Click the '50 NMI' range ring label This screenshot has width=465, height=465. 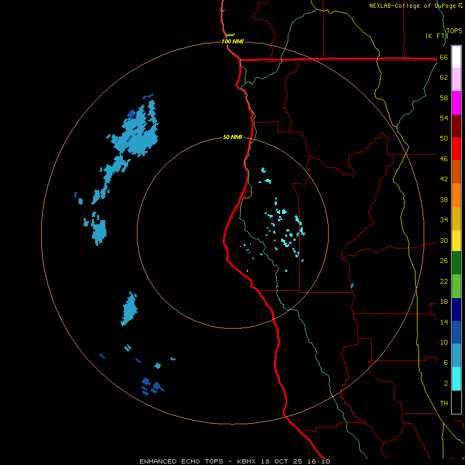[x=233, y=137]
